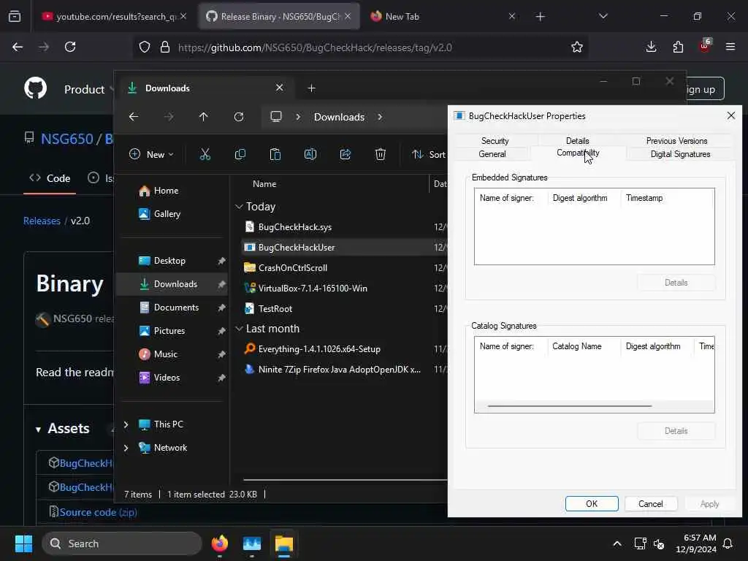Click the taskbar Search box
This screenshot has height=561, width=748.
coord(122,543)
